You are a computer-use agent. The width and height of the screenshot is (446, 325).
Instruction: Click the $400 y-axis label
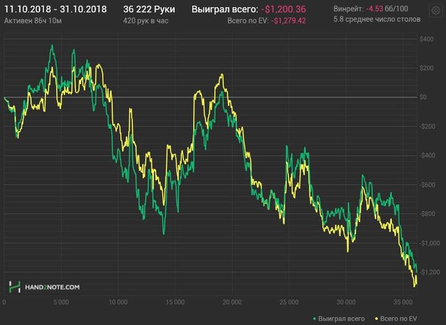tap(426, 39)
